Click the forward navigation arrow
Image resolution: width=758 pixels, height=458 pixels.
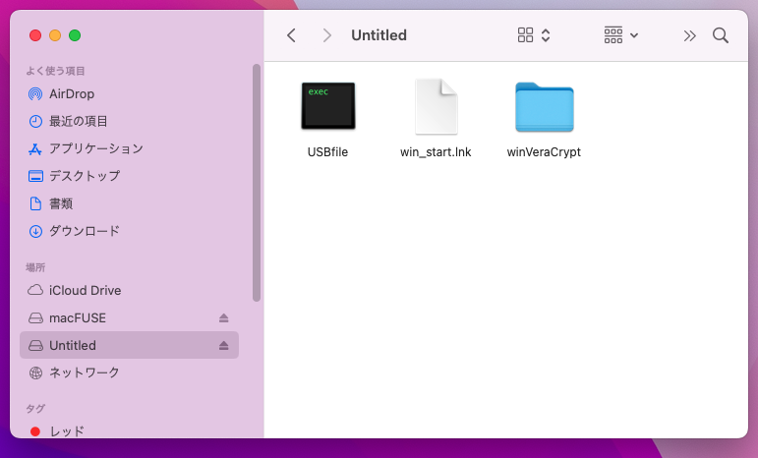tap(326, 35)
